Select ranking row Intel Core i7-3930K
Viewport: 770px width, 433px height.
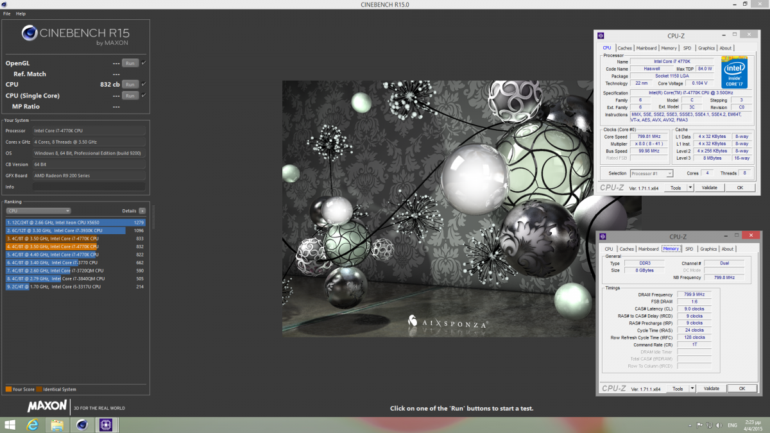click(x=76, y=230)
